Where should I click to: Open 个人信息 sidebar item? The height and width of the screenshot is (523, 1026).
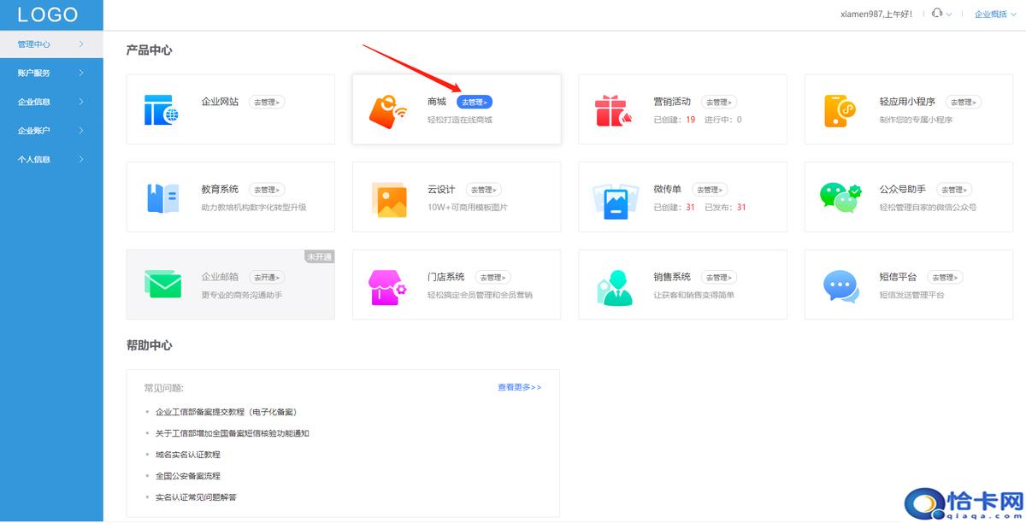51,159
